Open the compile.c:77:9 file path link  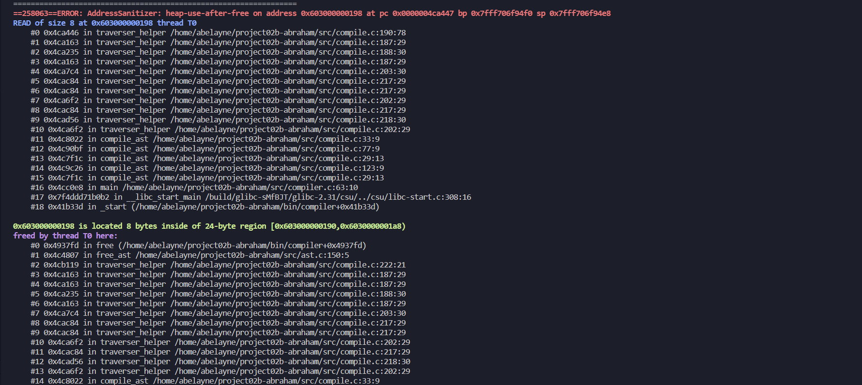266,149
